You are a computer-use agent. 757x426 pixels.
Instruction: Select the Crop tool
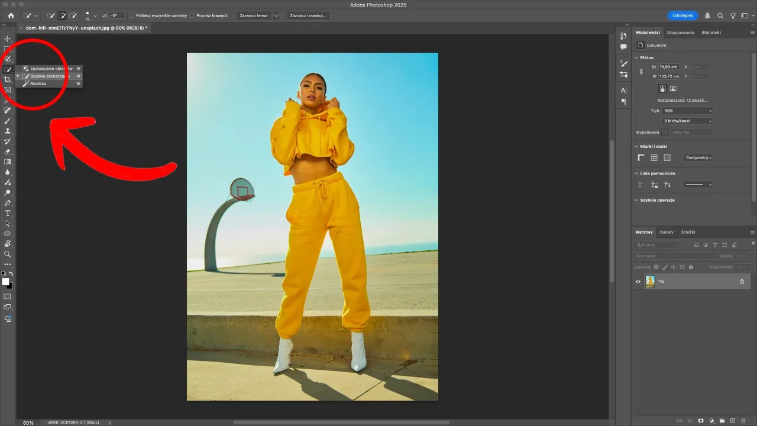[x=8, y=80]
